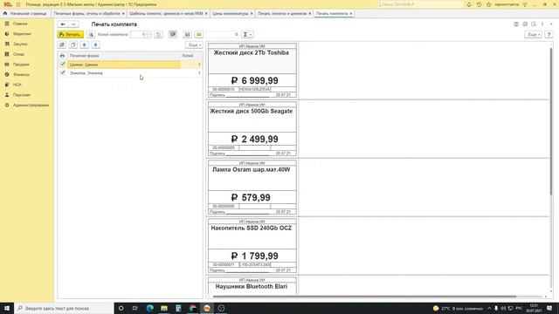Open the Ещё dropdown at top right

[x=534, y=35]
